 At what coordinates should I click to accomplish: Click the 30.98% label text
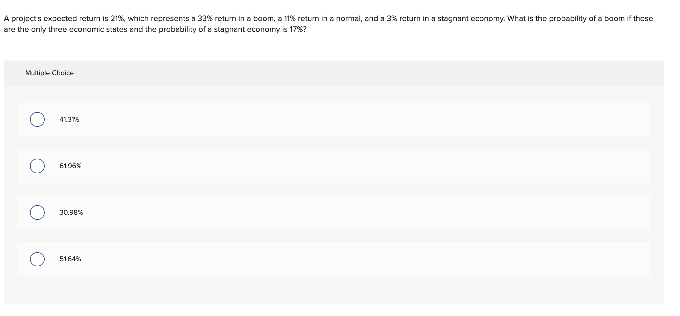point(71,212)
